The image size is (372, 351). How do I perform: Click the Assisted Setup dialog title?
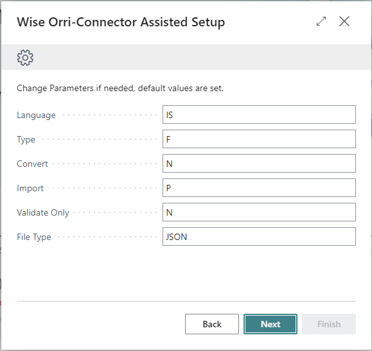[121, 22]
